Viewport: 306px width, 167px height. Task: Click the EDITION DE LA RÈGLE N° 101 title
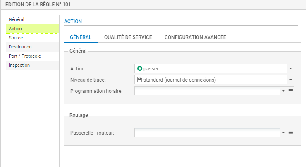[x=38, y=5]
